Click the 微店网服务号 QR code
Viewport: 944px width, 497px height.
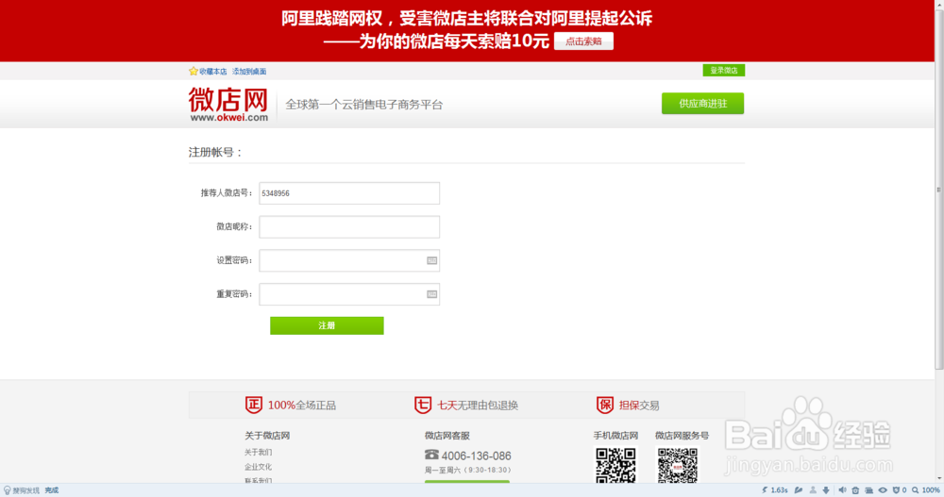(x=677, y=466)
